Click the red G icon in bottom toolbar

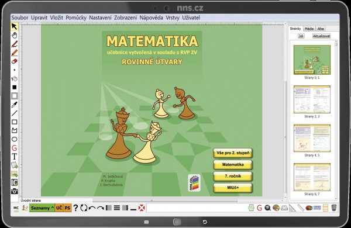[x=259, y=208]
